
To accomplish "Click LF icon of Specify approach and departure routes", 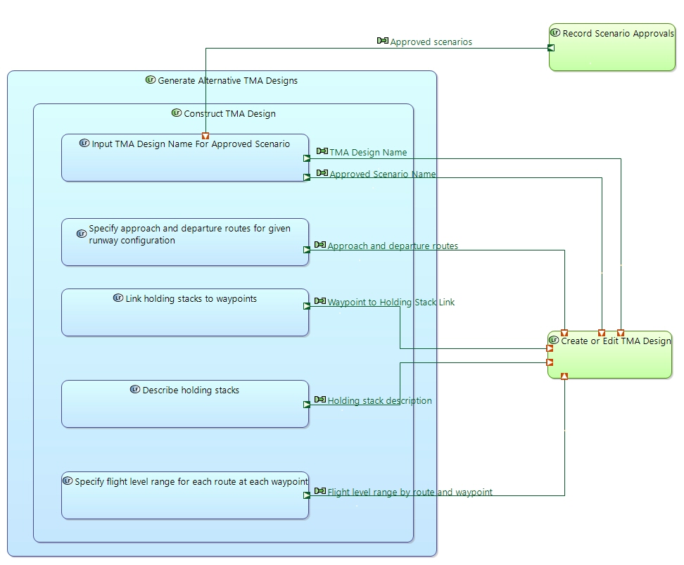I will point(82,234).
